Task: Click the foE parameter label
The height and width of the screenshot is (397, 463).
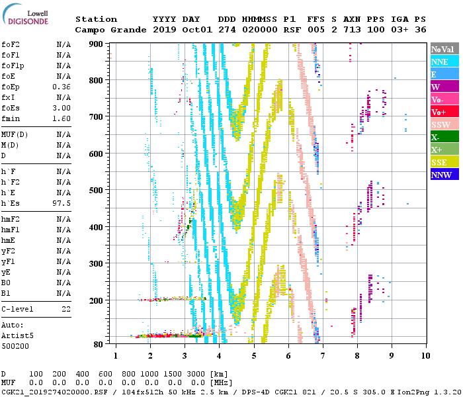Action: [8, 76]
